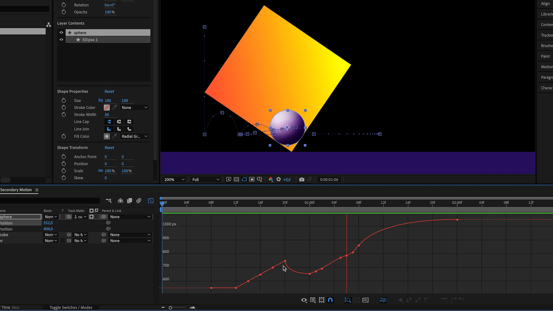
Task: Select the Fit all graphs to view icon
Action: pos(365,300)
